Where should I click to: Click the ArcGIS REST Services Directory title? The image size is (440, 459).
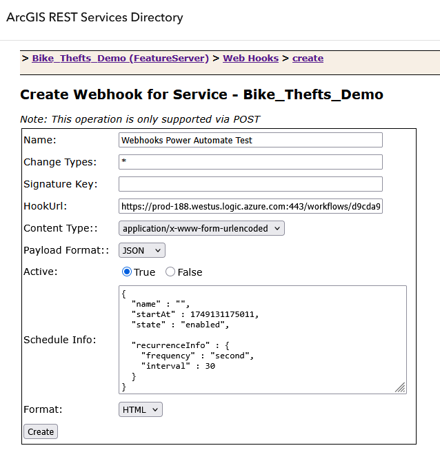click(94, 17)
